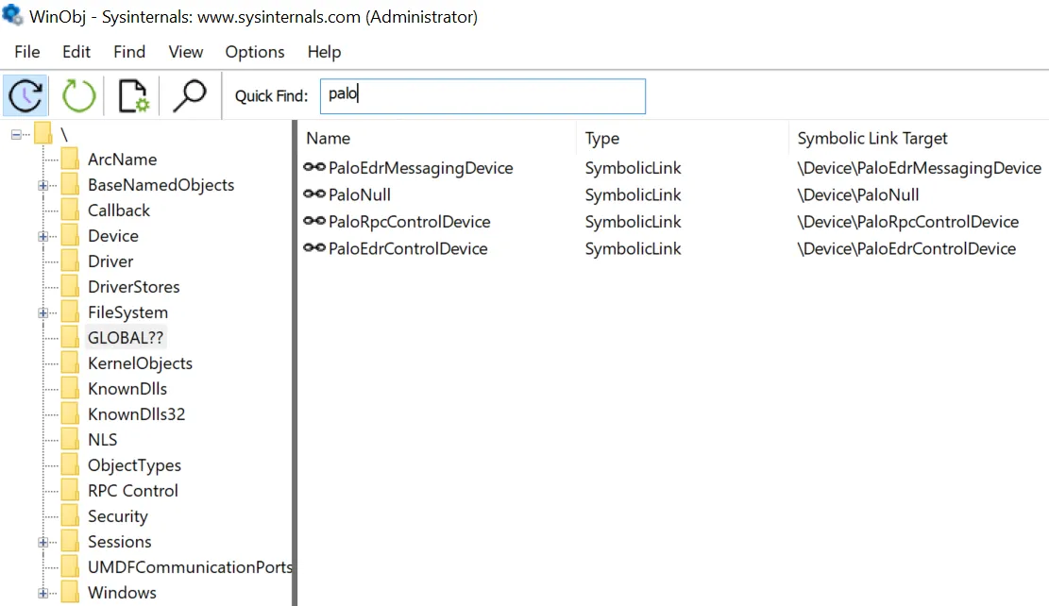This screenshot has width=1049, height=606.
Task: Click into the Quick Find text box
Action: point(482,95)
